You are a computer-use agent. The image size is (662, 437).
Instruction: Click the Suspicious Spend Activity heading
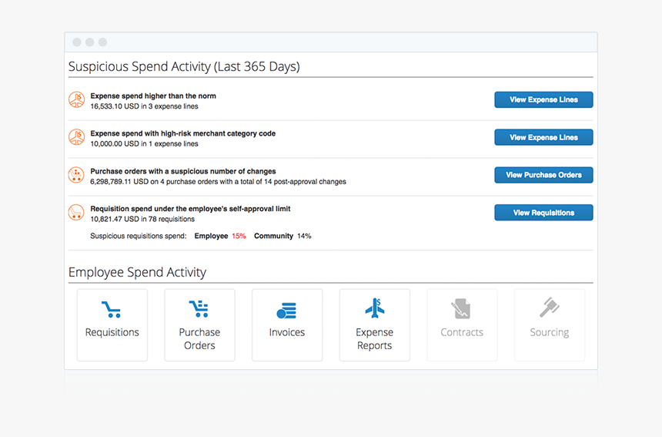[184, 66]
